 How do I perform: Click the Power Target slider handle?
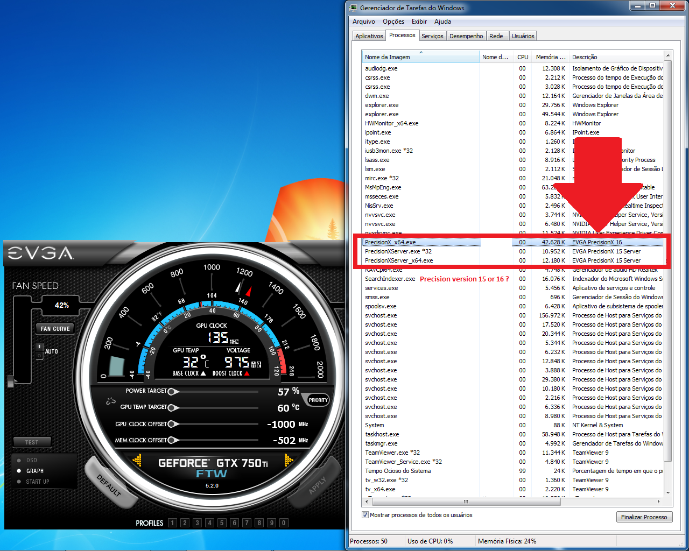(173, 392)
